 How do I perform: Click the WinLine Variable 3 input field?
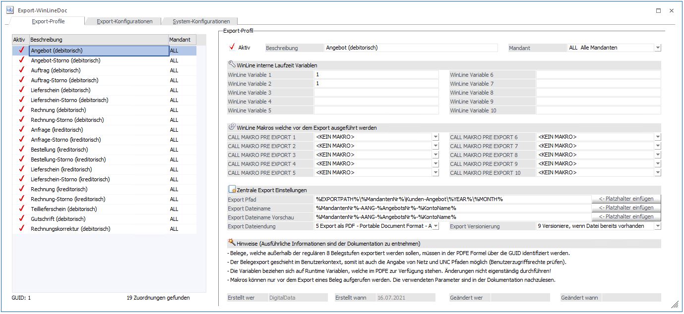376,93
